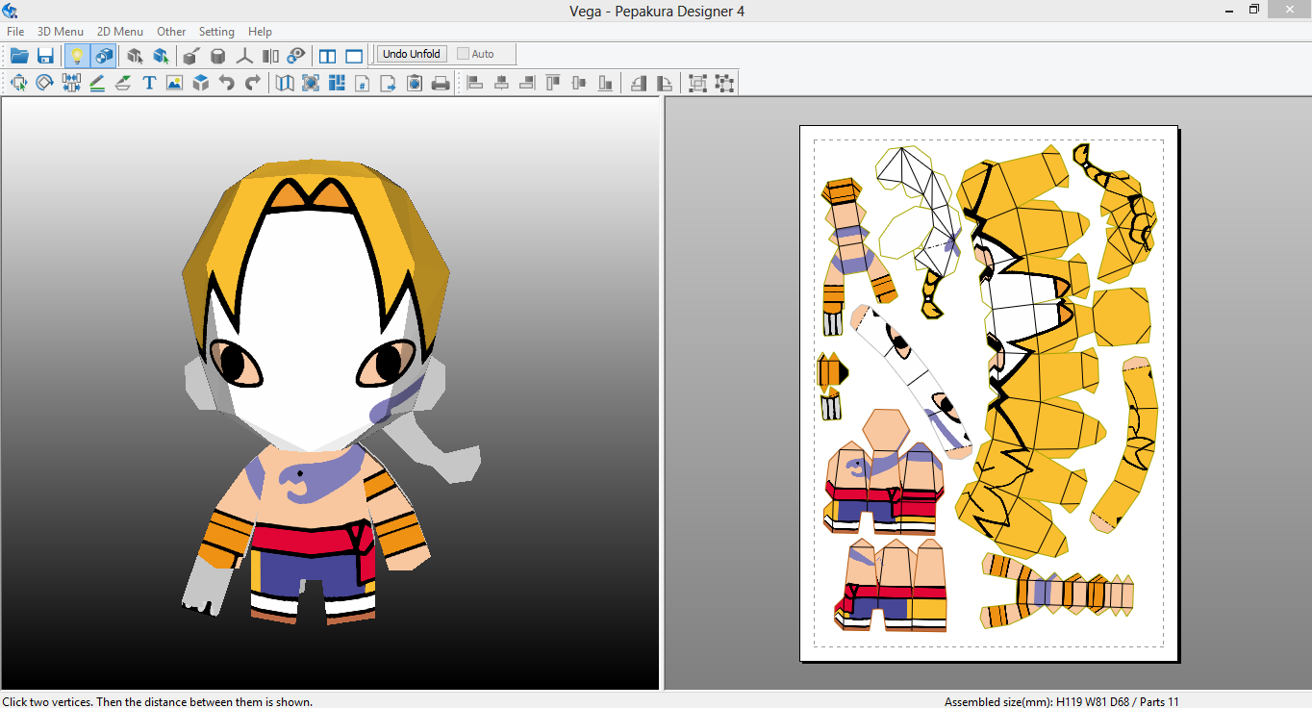Print the pattern with the printer icon
Viewport: 1312px width, 708px height.
pos(441,83)
